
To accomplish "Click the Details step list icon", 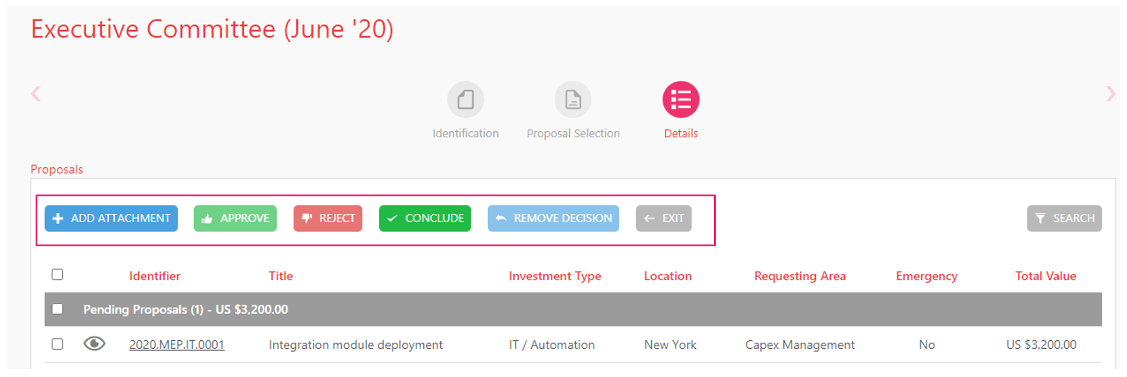I will point(681,99).
